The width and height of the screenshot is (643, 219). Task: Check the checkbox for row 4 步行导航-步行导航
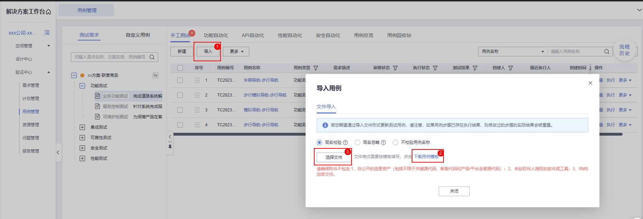point(180,125)
